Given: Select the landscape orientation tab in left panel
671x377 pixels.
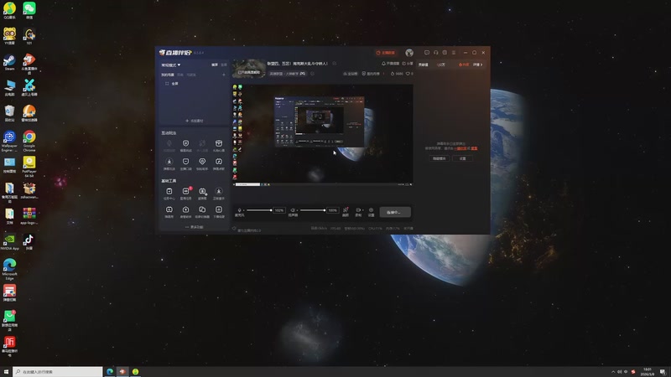Looking at the screenshot, I should 215,65.
